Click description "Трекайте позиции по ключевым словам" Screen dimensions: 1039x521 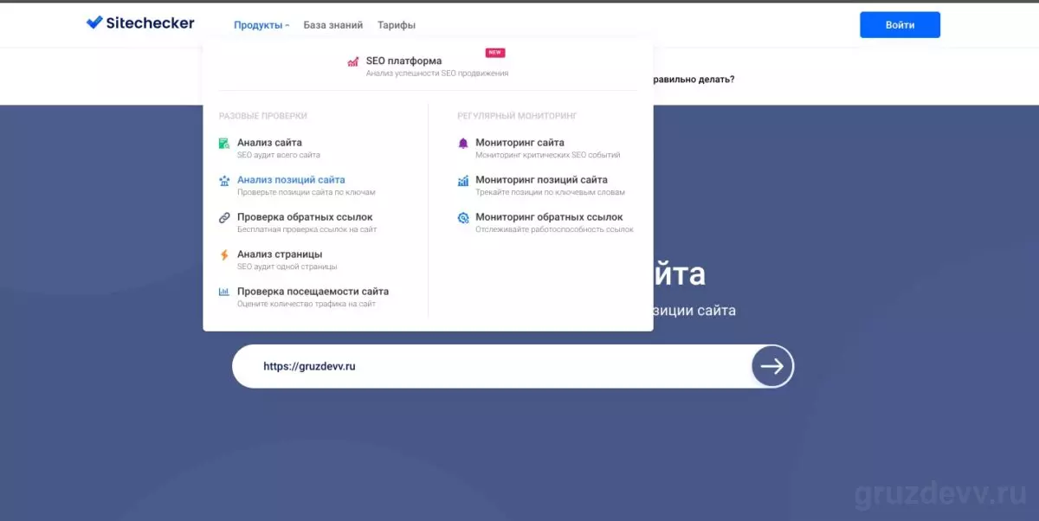tap(550, 192)
